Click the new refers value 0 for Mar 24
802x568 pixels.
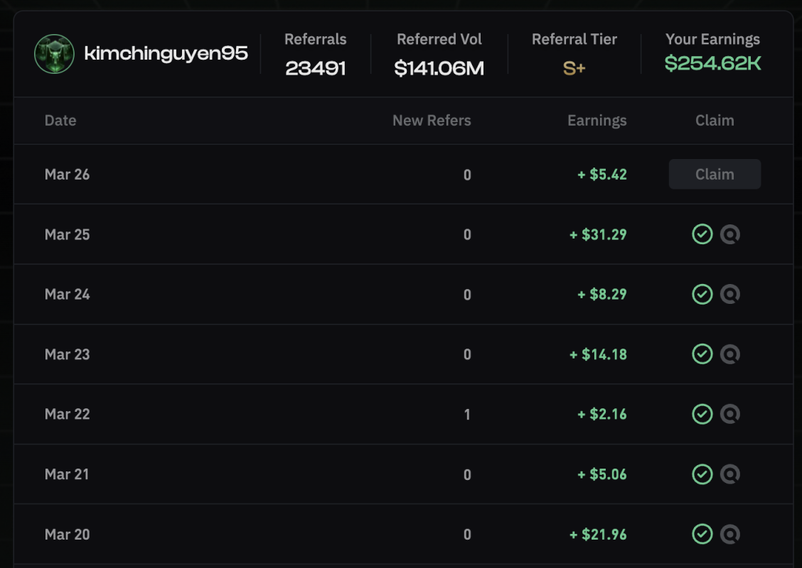pyautogui.click(x=467, y=295)
